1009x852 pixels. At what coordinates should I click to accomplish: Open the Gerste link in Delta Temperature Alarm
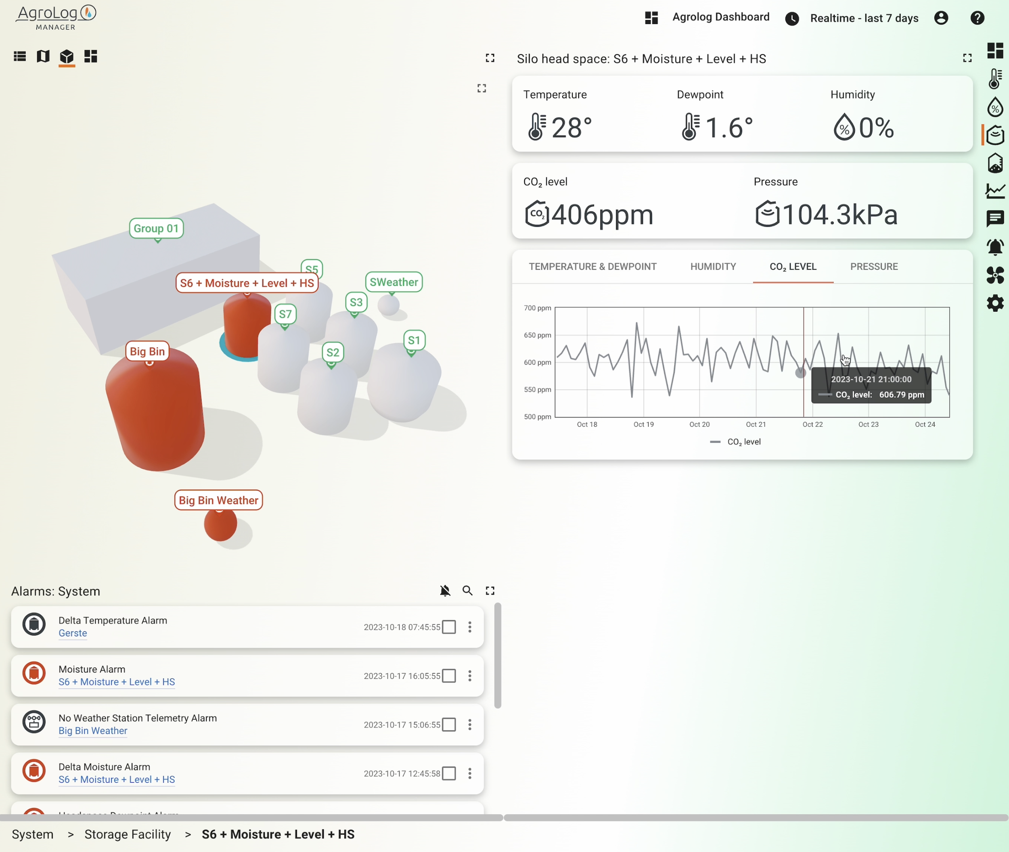[73, 633]
